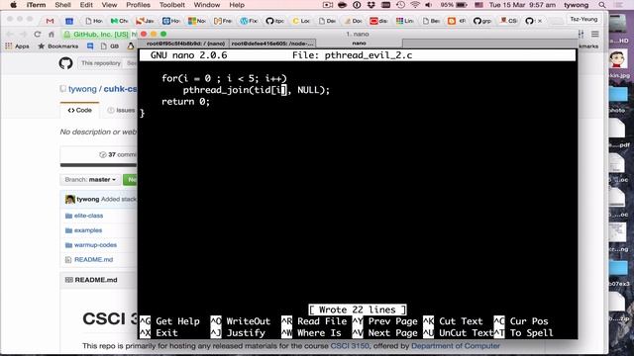Image resolution: width=634 pixels, height=356 pixels.
Task: Open the Shell menu
Action: (x=62, y=5)
